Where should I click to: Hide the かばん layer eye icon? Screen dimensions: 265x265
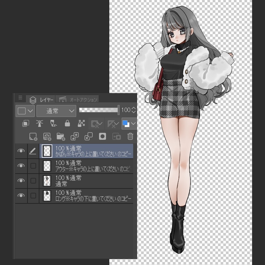pos(21,151)
